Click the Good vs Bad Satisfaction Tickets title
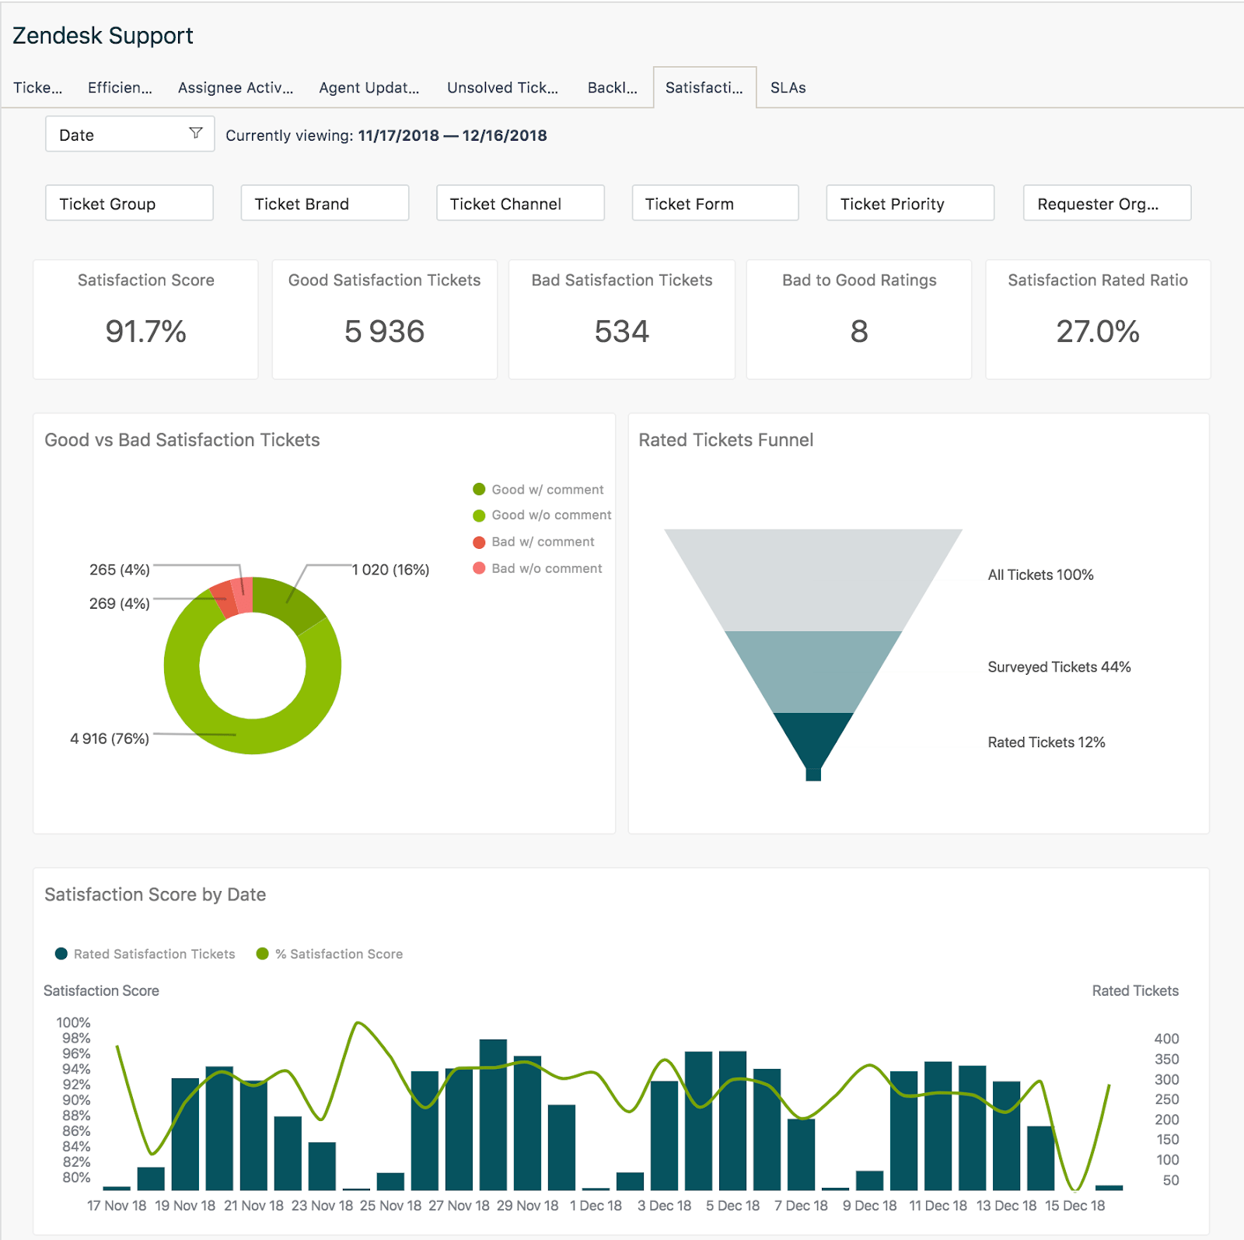This screenshot has width=1244, height=1240. (x=182, y=440)
